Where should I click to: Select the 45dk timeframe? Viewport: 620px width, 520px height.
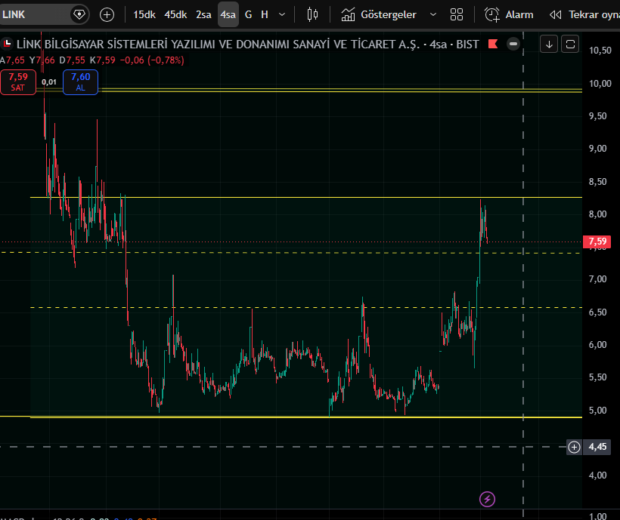coord(175,14)
